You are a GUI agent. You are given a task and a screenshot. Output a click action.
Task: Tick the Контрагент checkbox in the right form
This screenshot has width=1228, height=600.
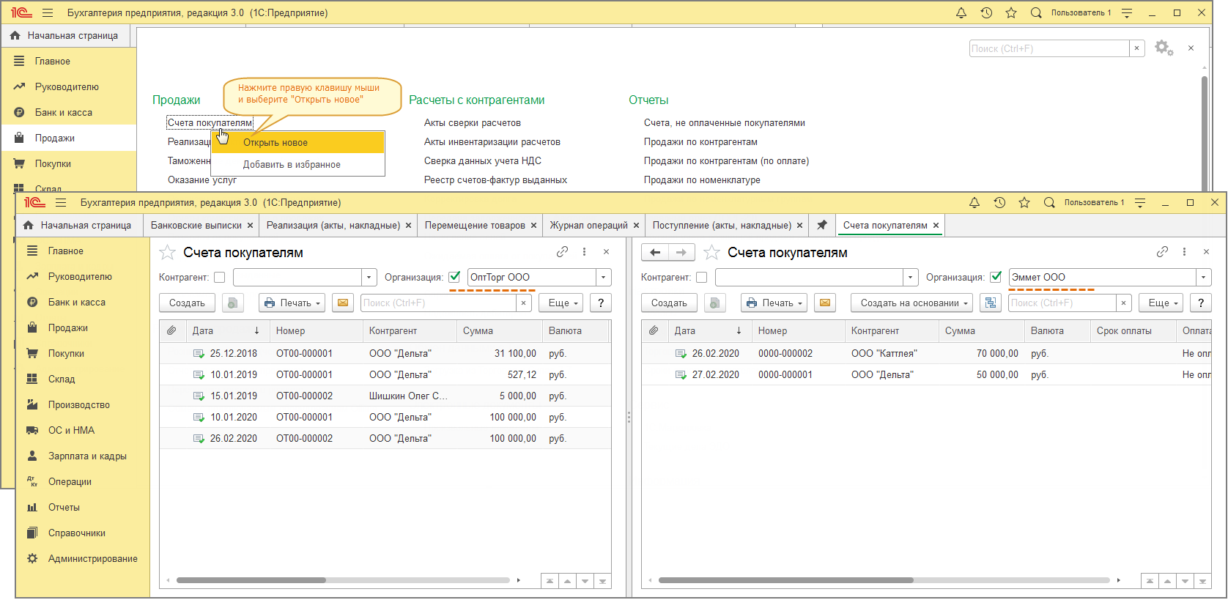point(702,278)
